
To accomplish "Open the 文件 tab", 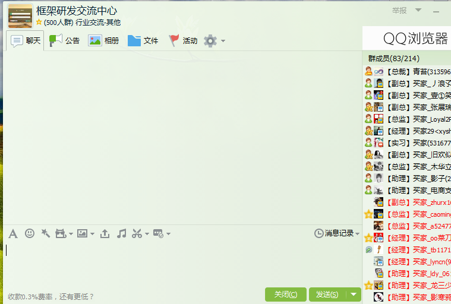I will [x=143, y=40].
